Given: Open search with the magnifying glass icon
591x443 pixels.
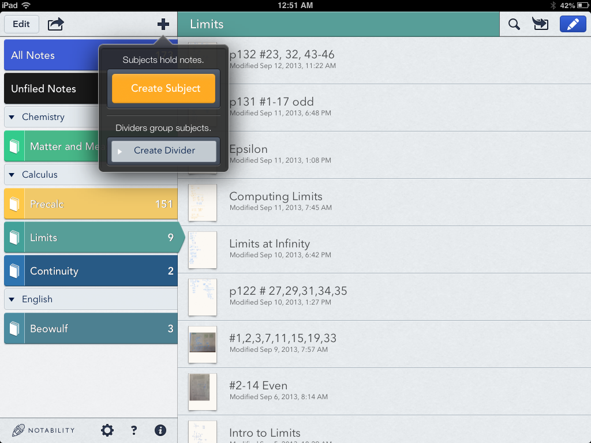Looking at the screenshot, I should tap(514, 24).
